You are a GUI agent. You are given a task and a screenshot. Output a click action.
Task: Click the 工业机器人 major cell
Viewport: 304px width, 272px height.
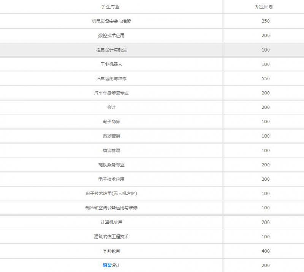[x=111, y=64]
